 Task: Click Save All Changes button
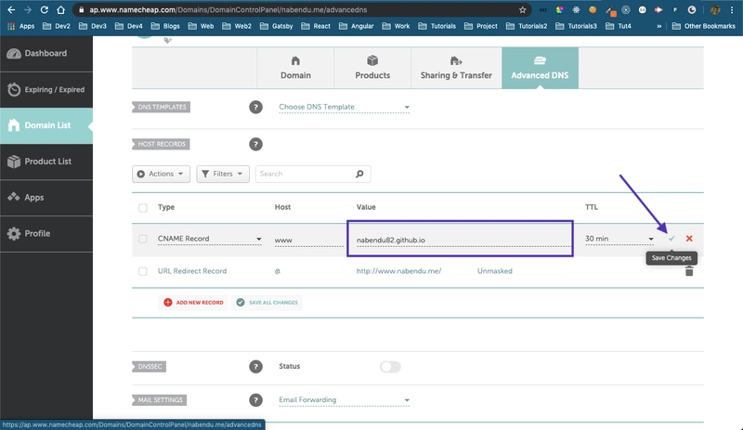[x=267, y=303]
